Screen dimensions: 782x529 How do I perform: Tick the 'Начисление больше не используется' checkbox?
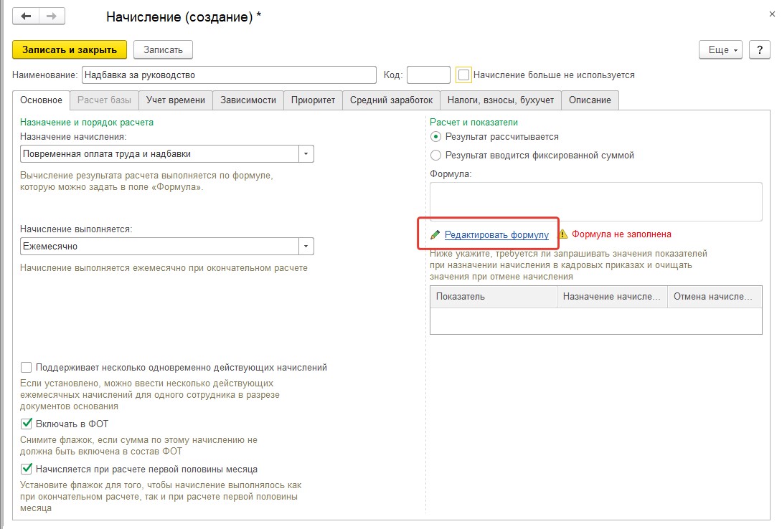[x=463, y=75]
